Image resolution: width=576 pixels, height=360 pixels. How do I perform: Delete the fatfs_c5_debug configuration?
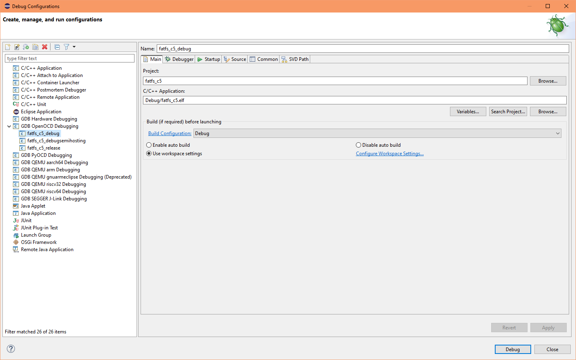(x=44, y=47)
